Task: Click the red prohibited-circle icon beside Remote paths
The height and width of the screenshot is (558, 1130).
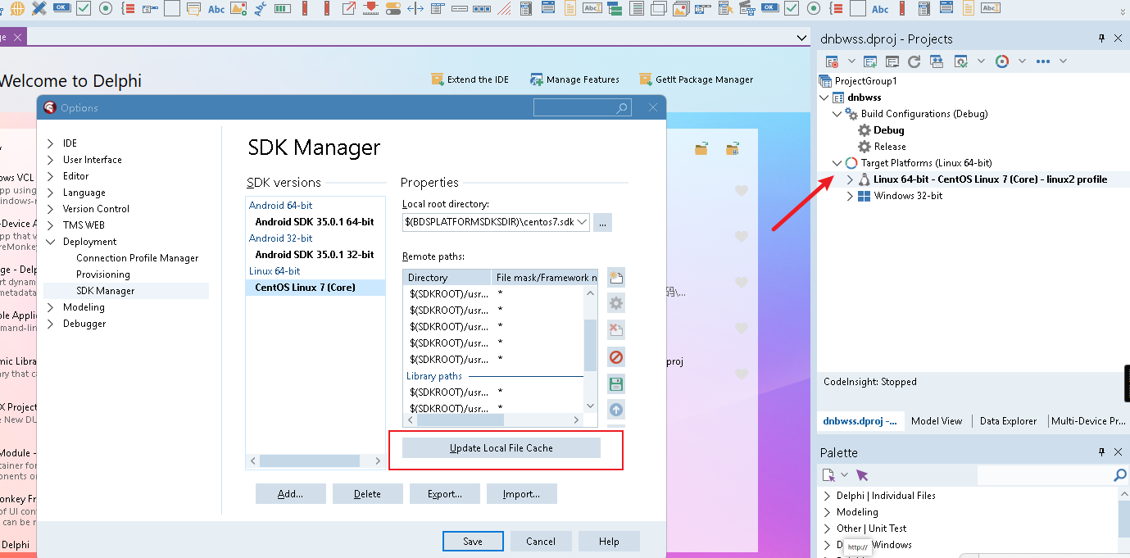Action: coord(616,357)
